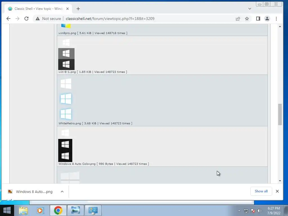
Task: Click the volume speaker tray icon
Action: (x=259, y=211)
